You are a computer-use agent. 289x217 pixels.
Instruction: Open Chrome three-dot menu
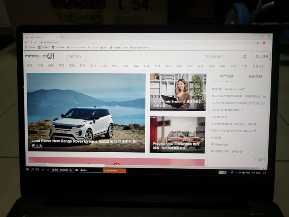click(269, 43)
